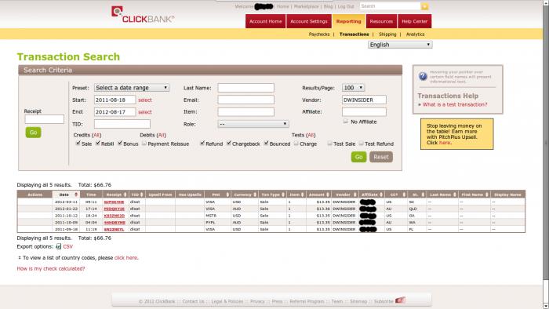This screenshot has height=309, width=549.
Task: Click the ClickBank logo
Action: 143,15
